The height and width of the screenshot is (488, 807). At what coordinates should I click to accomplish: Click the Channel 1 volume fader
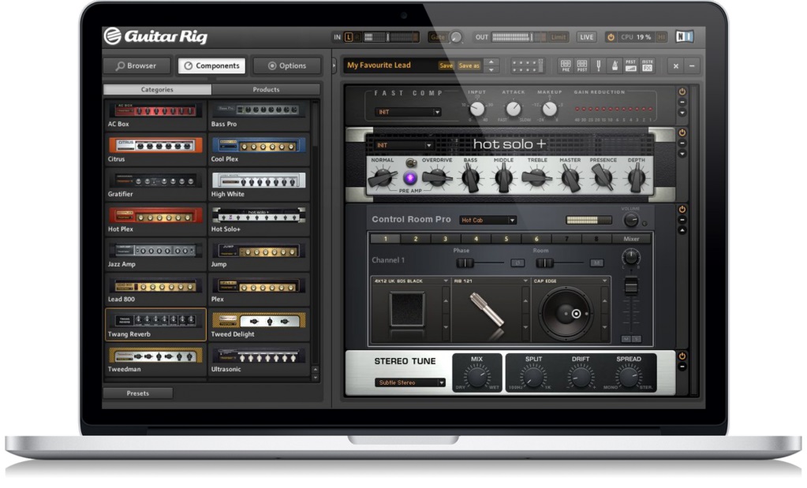(x=631, y=286)
